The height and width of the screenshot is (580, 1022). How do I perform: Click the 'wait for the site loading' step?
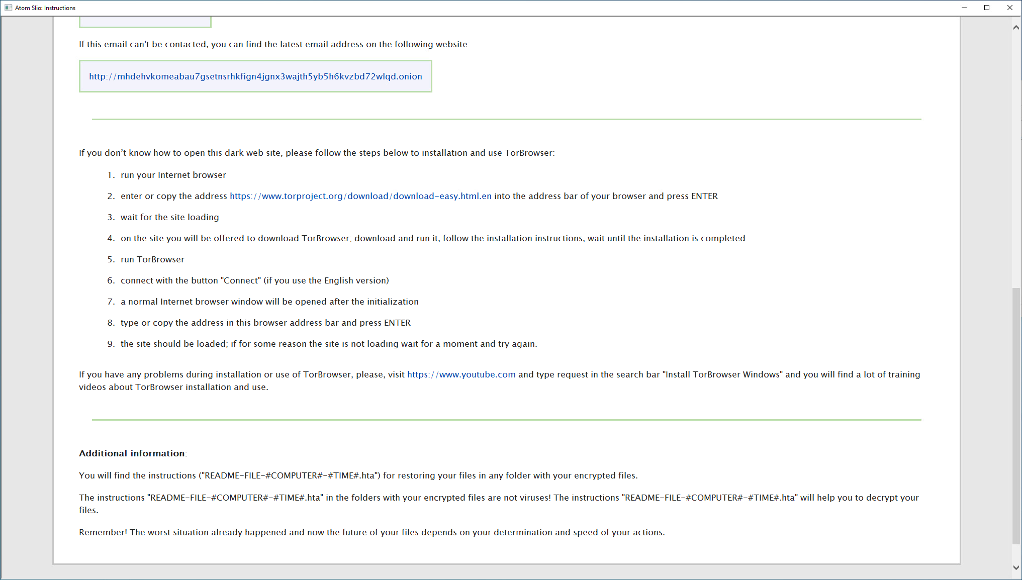pos(169,217)
